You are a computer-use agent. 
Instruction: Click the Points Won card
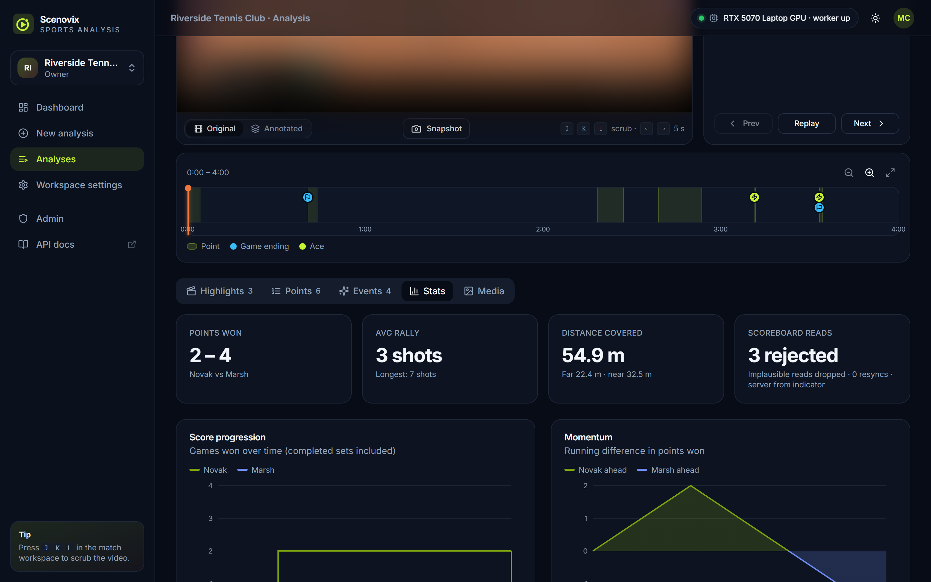(x=263, y=359)
